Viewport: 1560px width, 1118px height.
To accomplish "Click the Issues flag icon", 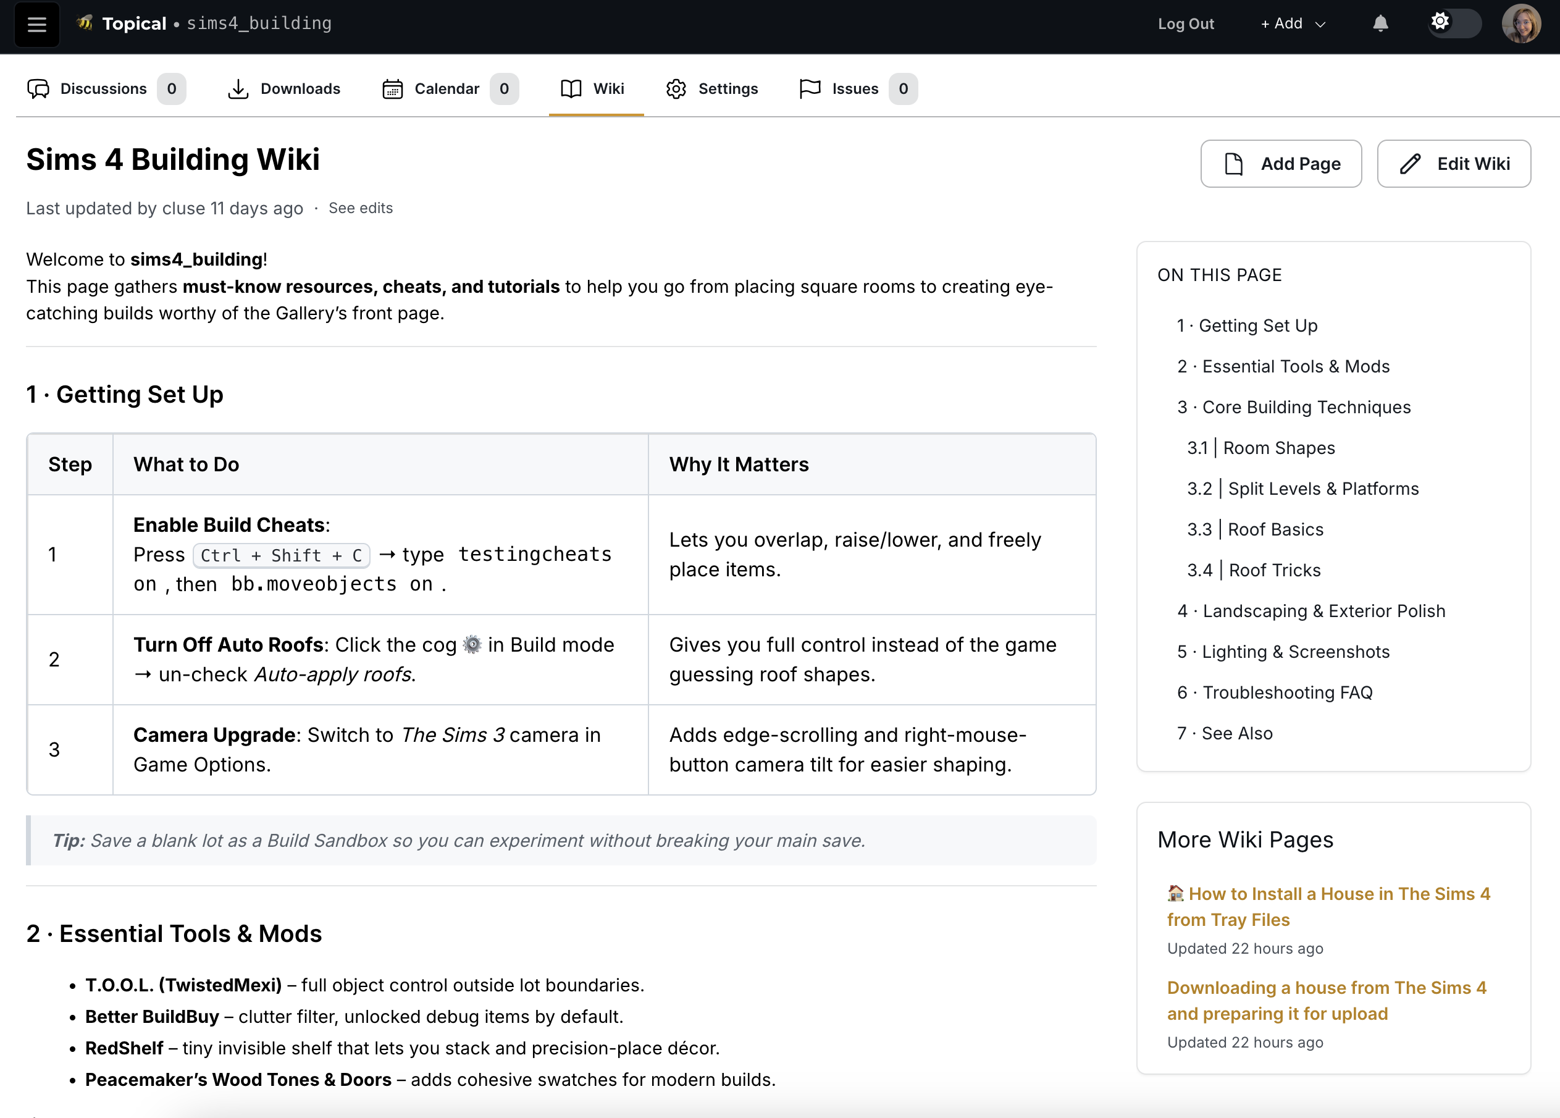I will [x=810, y=89].
